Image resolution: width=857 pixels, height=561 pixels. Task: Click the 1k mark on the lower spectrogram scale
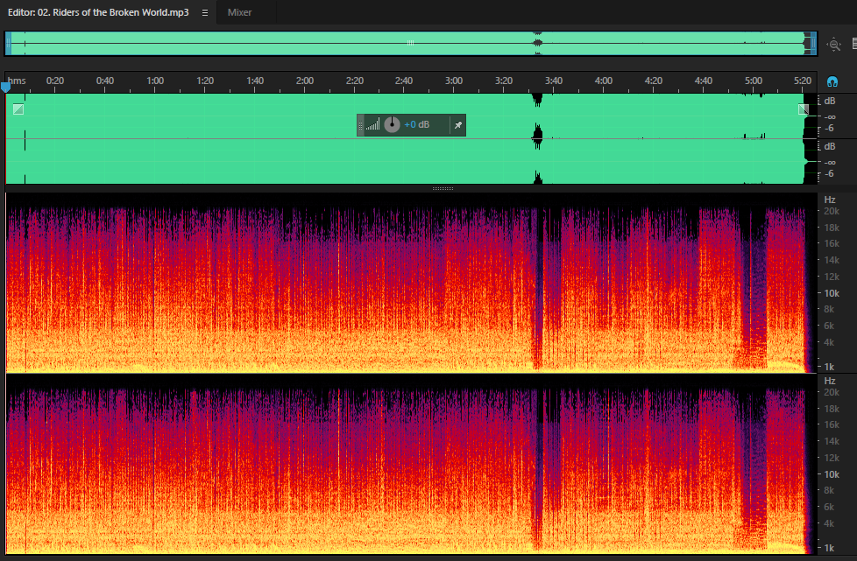click(x=829, y=548)
